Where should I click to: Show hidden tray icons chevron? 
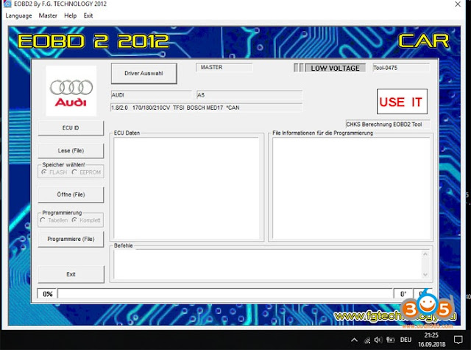click(x=355, y=340)
